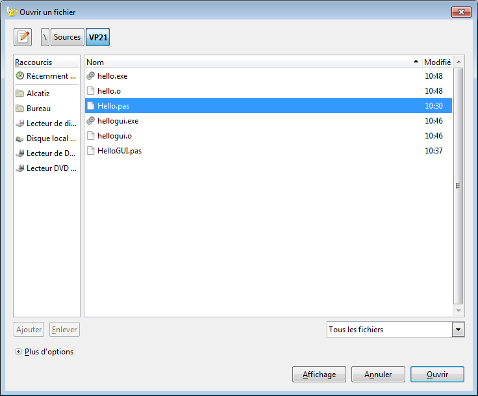Screen dimensions: 478x396
Task: Select Disque local drive shortcut
Action: tap(46, 139)
